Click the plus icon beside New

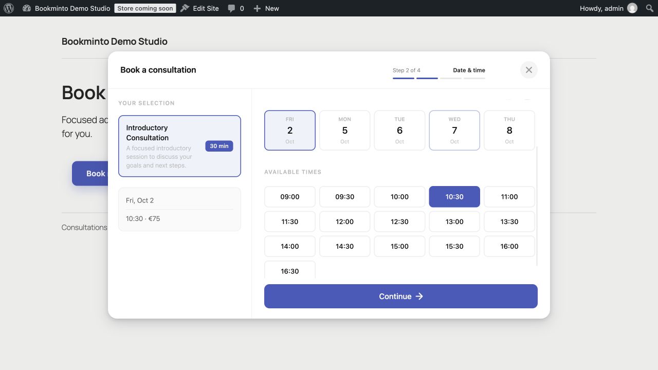point(257,8)
